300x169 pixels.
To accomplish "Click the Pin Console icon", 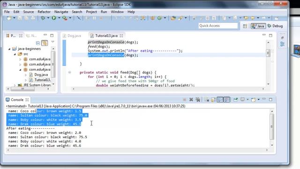I will click(235, 100).
